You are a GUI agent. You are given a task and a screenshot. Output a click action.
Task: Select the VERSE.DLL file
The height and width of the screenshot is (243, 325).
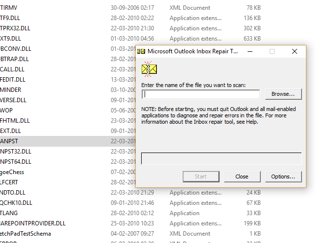click(13, 100)
